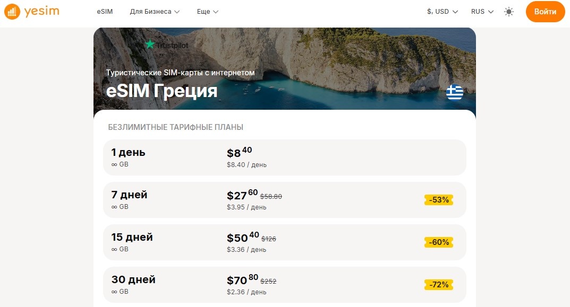Open the USD currency selector
The width and height of the screenshot is (570, 307).
[443, 11]
